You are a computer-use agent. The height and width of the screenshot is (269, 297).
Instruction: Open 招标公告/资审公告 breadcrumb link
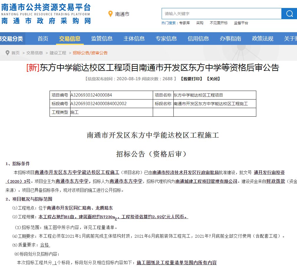click(x=90, y=53)
